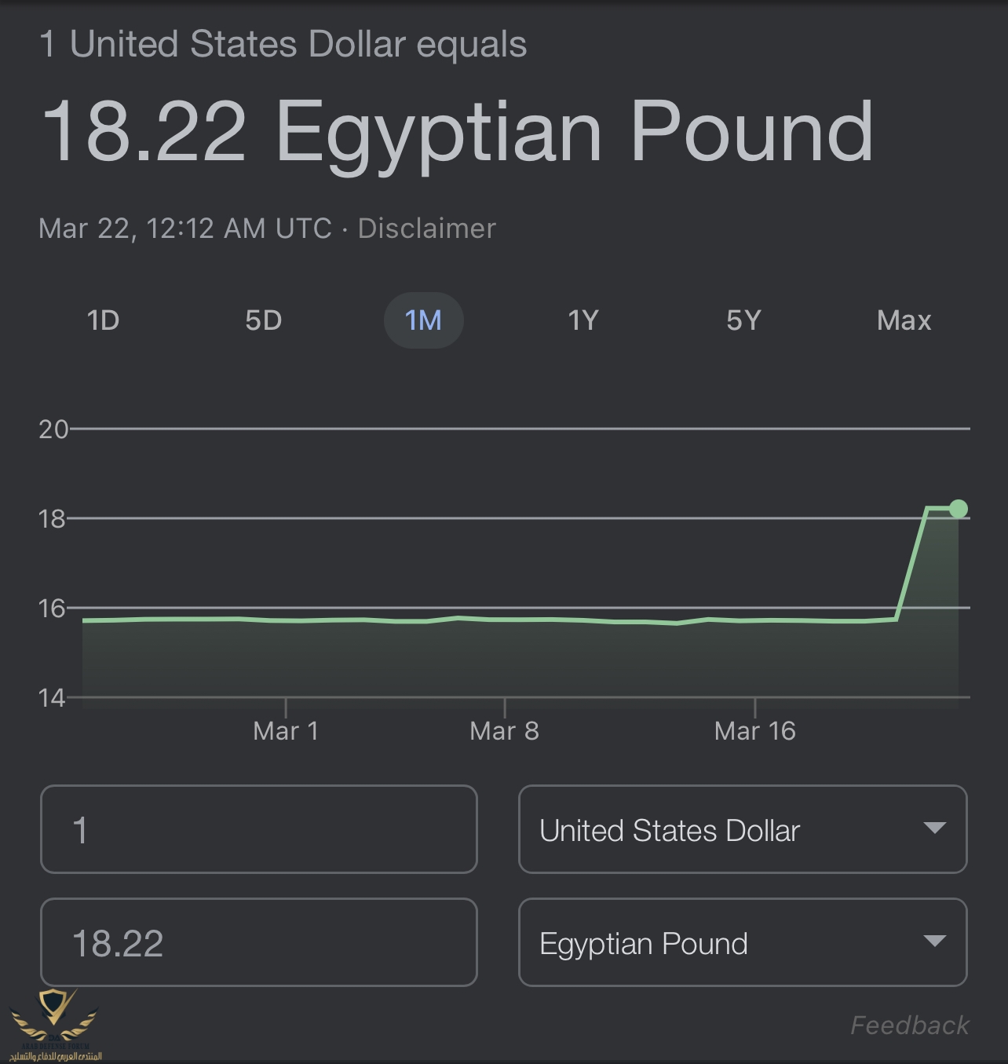Click the 18.22 Egyptian Pound headline

click(457, 132)
